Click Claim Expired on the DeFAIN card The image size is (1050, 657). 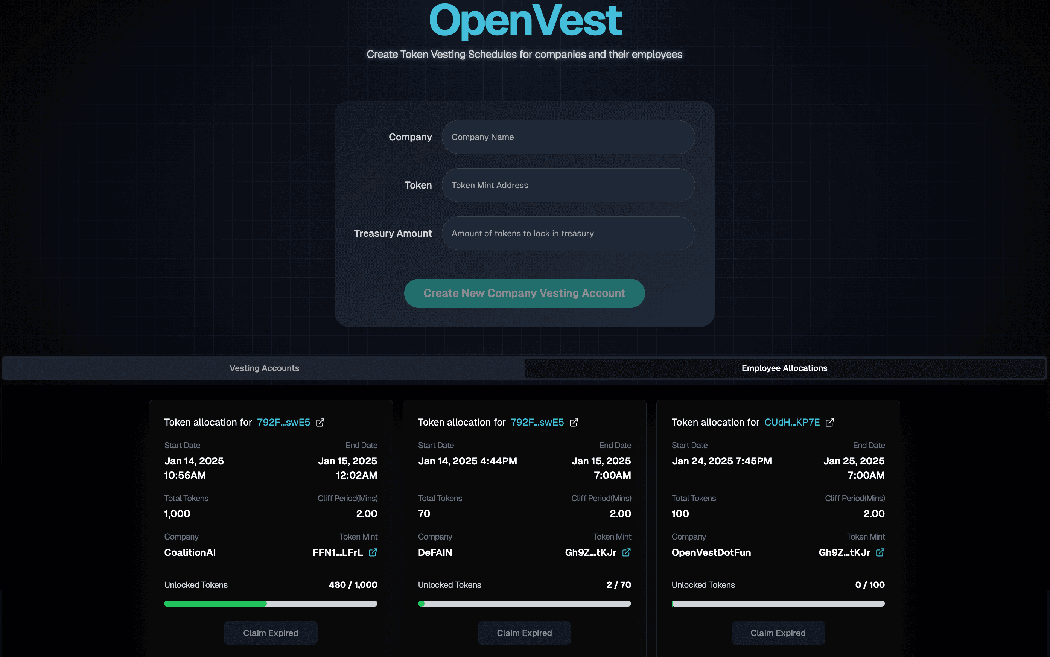point(524,633)
